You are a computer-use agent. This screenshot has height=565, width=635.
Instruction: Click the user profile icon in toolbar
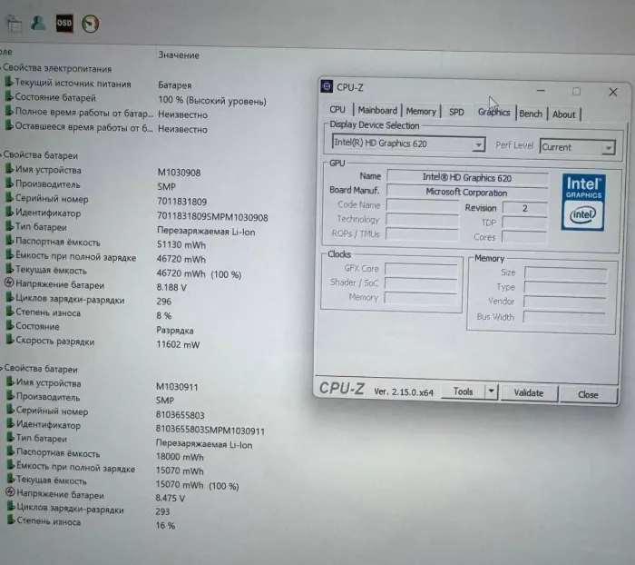tap(38, 23)
